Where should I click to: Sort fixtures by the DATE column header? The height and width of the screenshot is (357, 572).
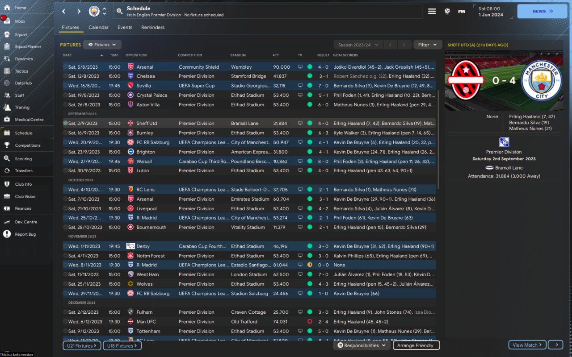coord(67,55)
